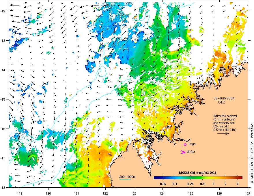Click the green middle of the colorbar

click(x=197, y=178)
